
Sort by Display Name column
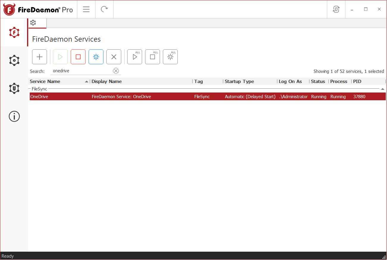coord(141,82)
